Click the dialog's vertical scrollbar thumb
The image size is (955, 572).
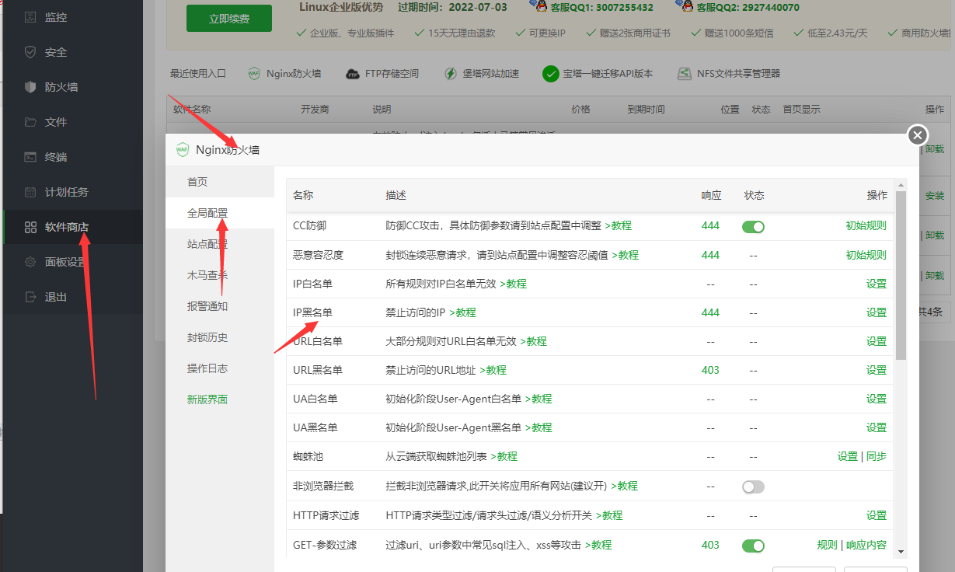click(x=901, y=275)
